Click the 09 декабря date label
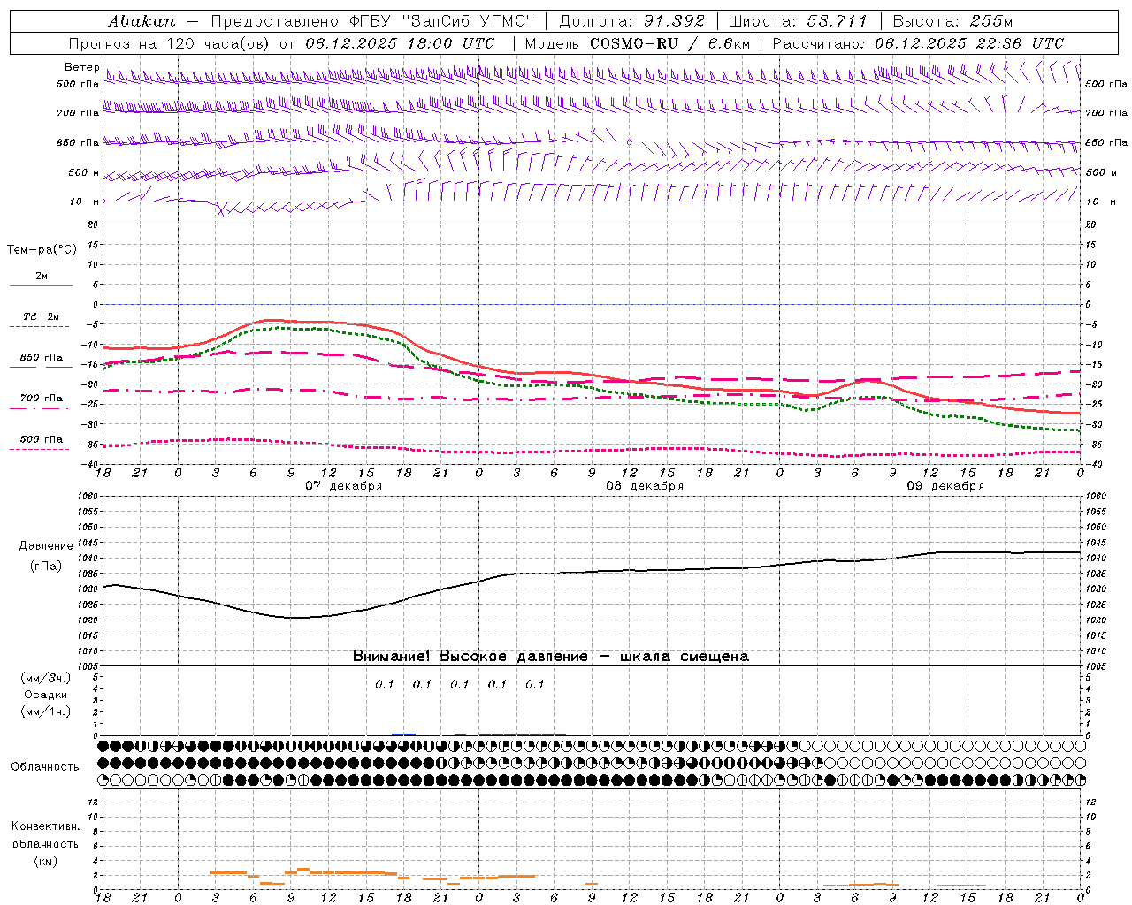Viewport: 1132px width, 905px height. click(x=945, y=486)
